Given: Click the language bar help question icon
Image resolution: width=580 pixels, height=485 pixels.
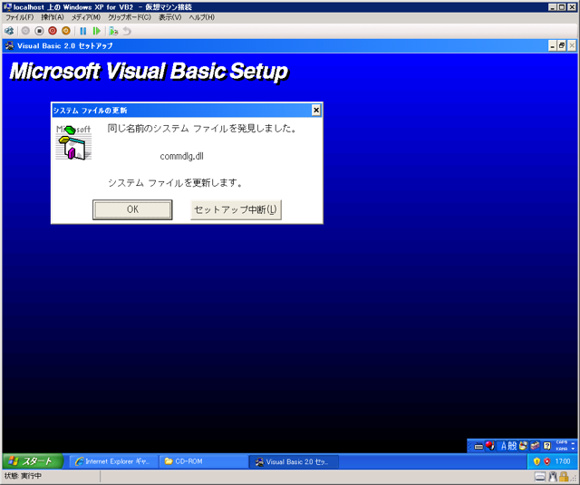Looking at the screenshot, I should point(547,446).
